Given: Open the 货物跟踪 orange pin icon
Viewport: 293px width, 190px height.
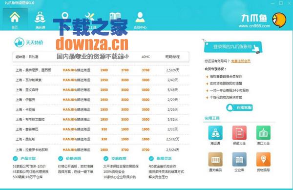Looking at the screenshot, I should pyautogui.click(x=263, y=159).
